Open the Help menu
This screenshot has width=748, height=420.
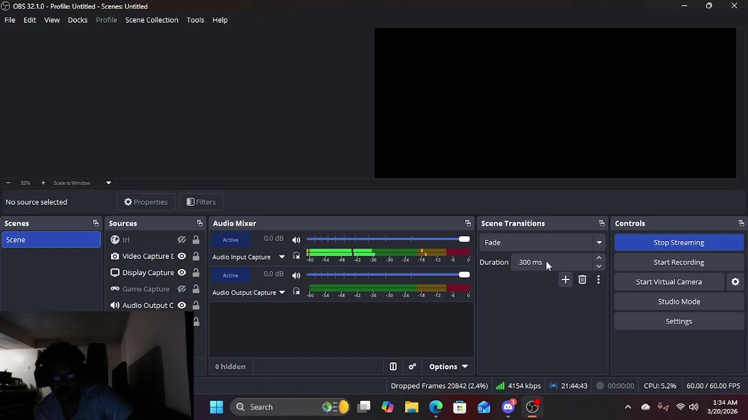coord(220,20)
